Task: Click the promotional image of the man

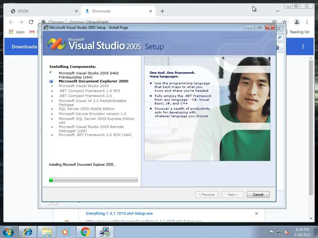Action: 207,109
